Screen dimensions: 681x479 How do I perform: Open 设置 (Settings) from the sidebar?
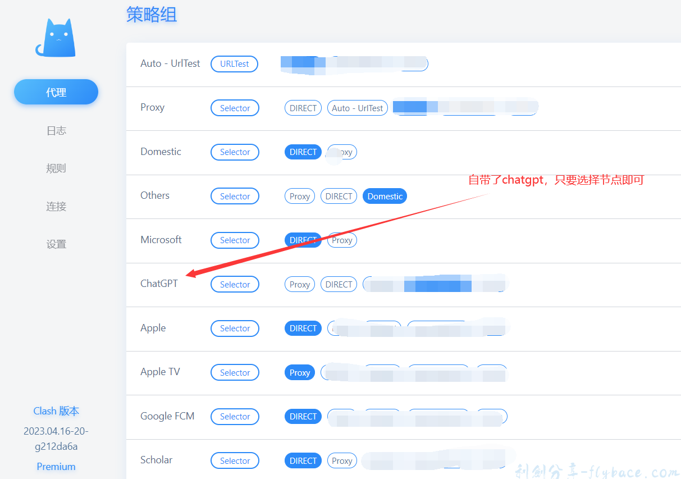point(56,244)
